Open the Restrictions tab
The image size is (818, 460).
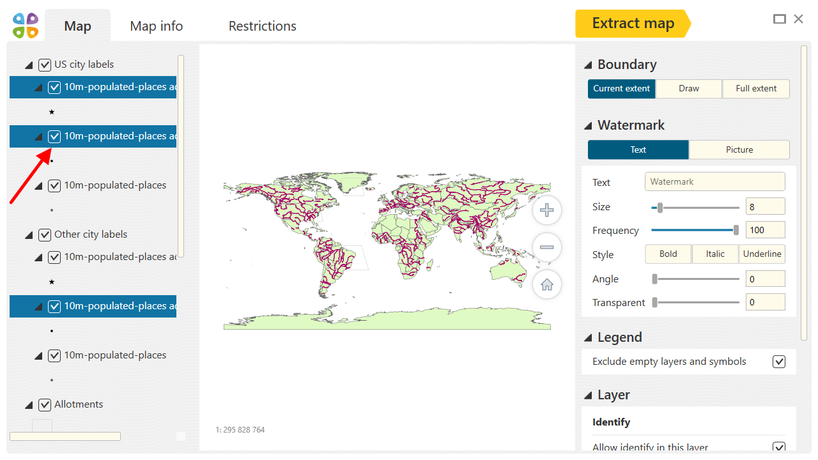(x=263, y=26)
